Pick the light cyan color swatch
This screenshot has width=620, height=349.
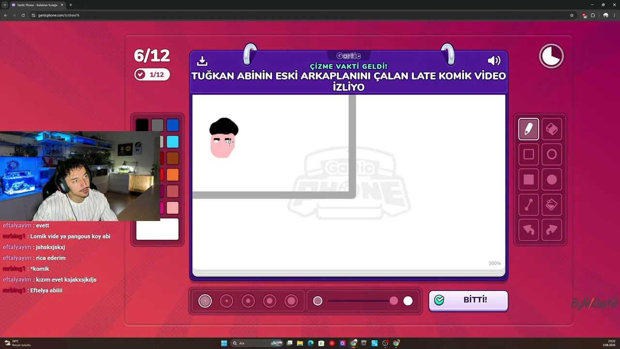(173, 142)
